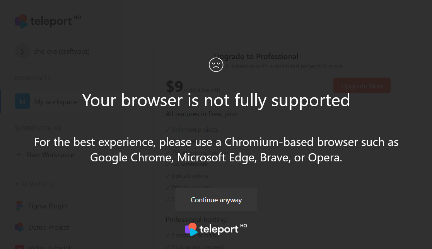Click the teleportHQ logo in the sidebar header
The height and width of the screenshot is (249, 432).
pos(48,21)
